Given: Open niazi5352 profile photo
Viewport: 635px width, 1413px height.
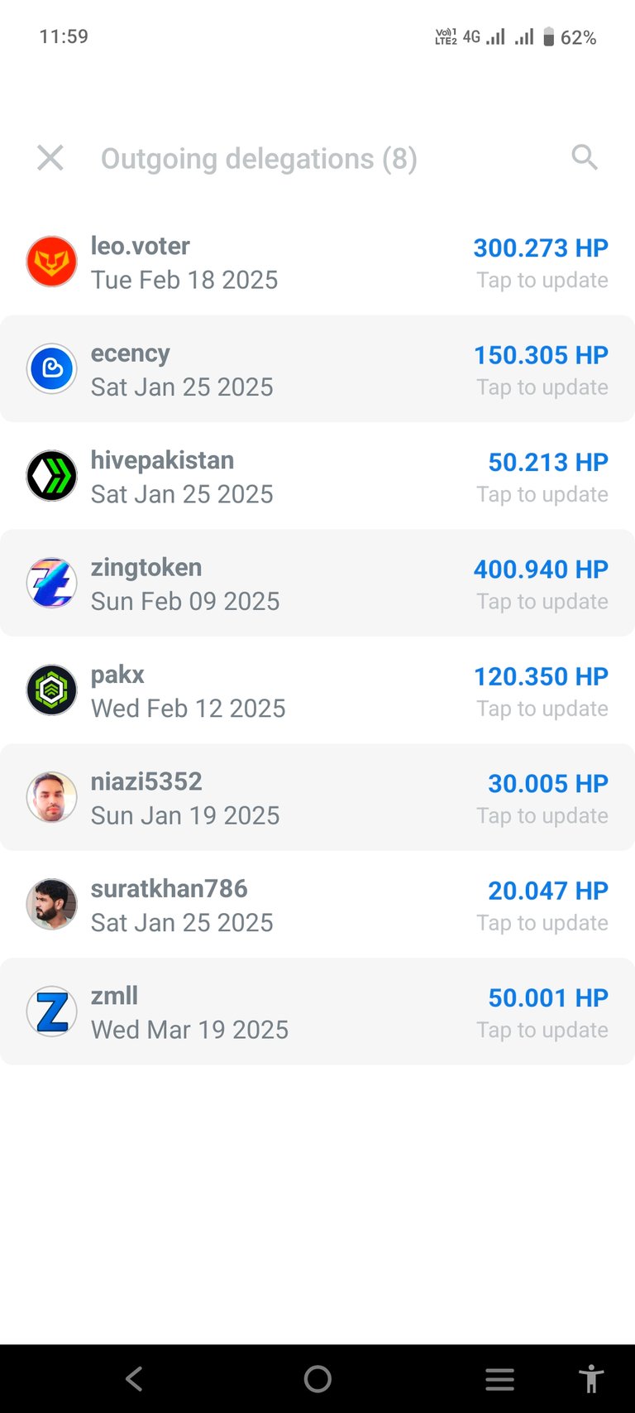Looking at the screenshot, I should click(x=52, y=797).
